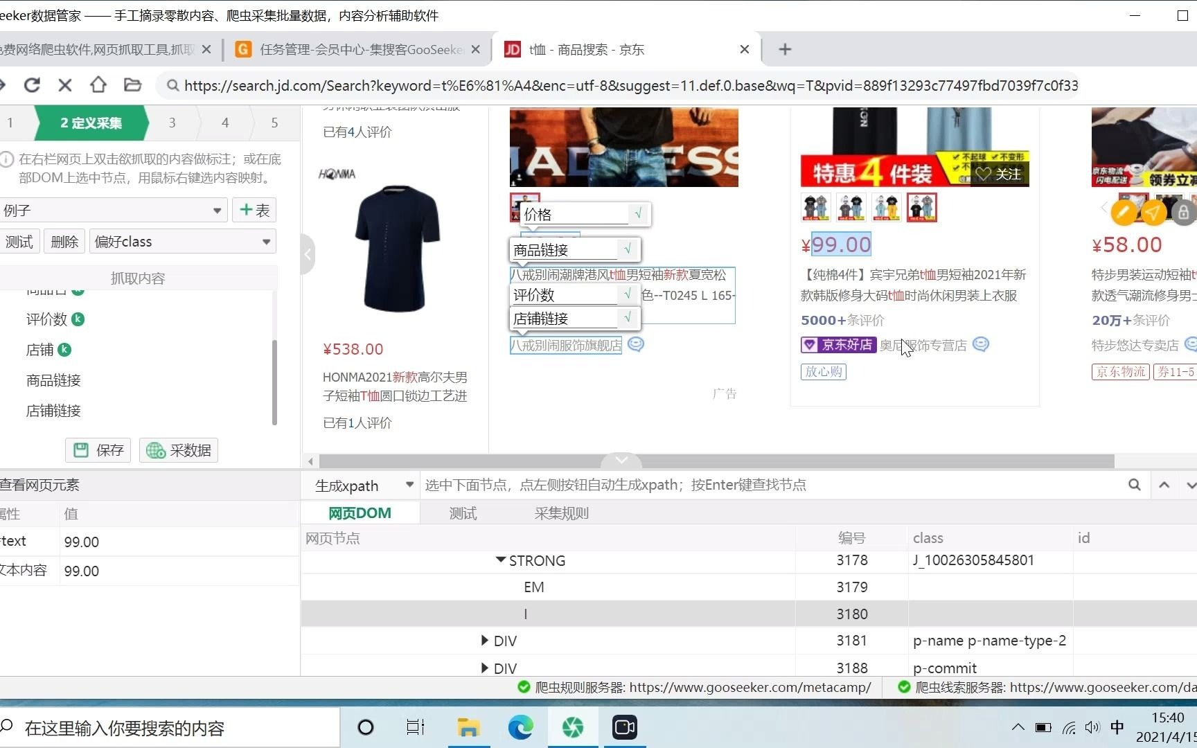Click the chat icon beside 奥尼服饰专营店
Image resolution: width=1197 pixels, height=748 pixels.
click(981, 344)
